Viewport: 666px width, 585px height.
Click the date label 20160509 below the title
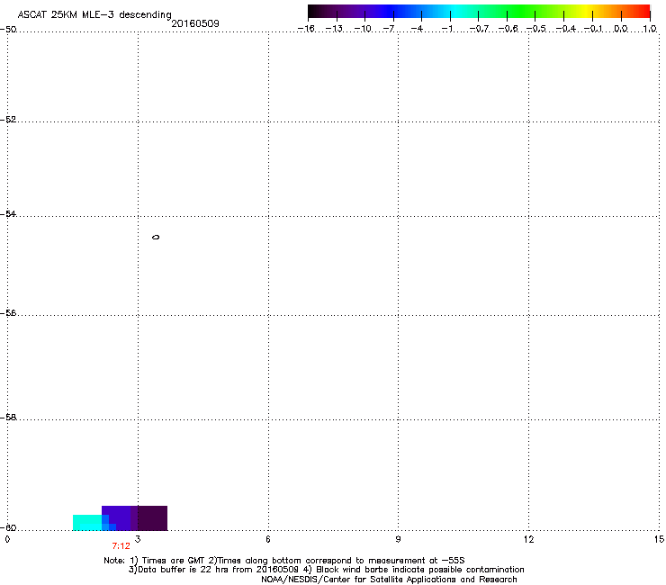[195, 23]
